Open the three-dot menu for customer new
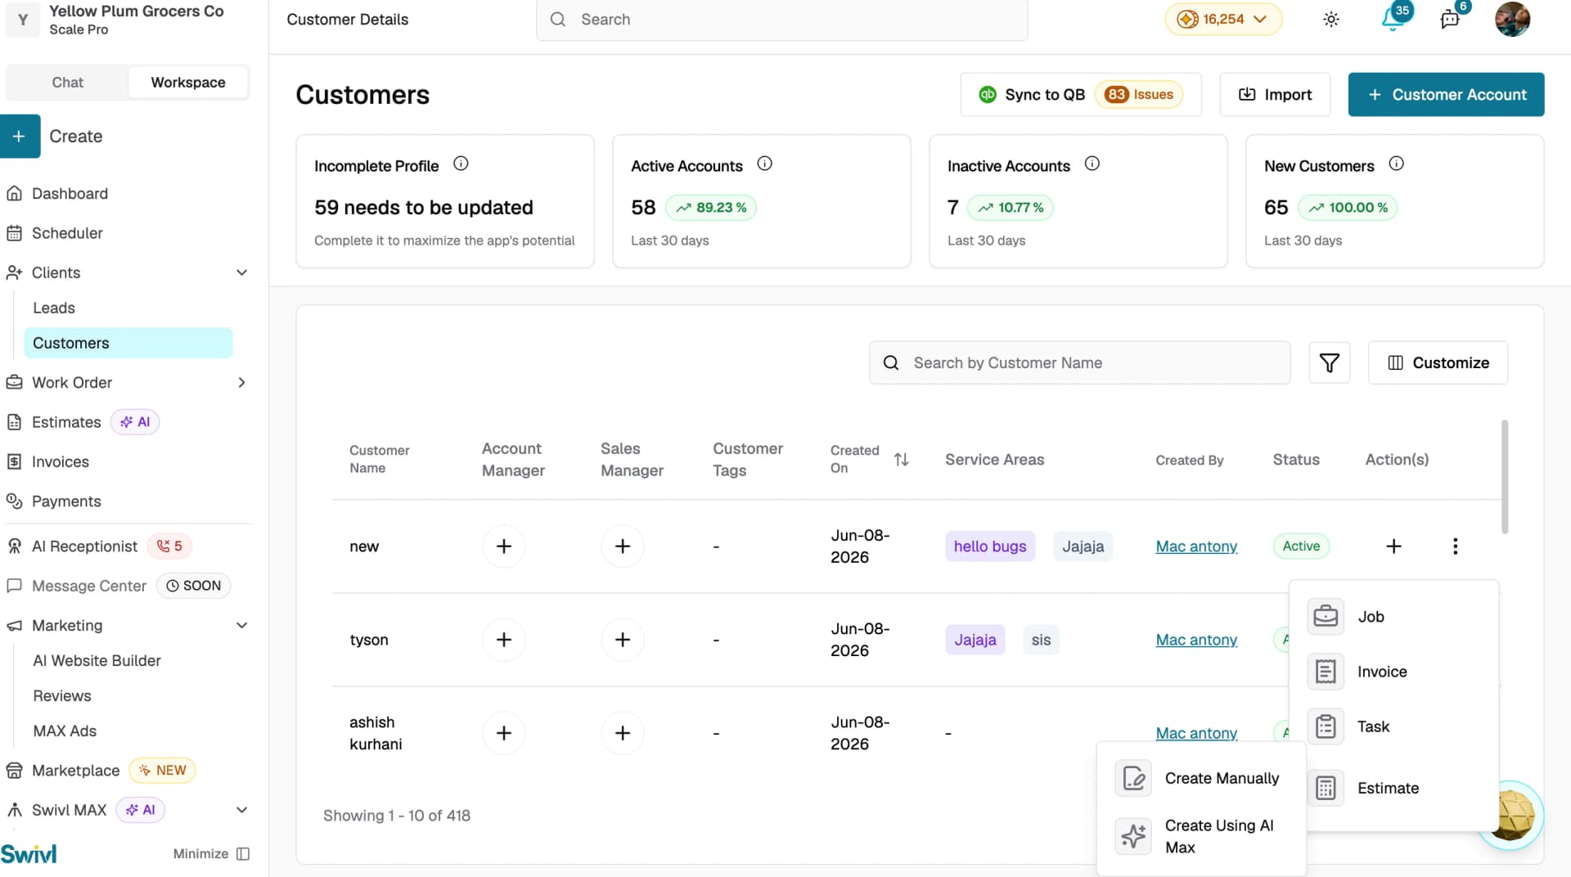This screenshot has height=877, width=1571. 1455,546
